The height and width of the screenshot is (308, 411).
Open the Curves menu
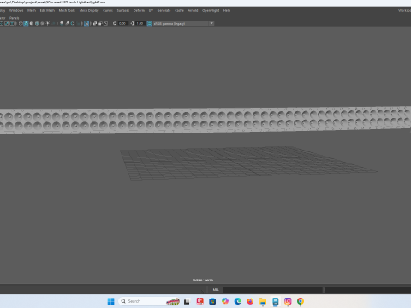pos(108,10)
